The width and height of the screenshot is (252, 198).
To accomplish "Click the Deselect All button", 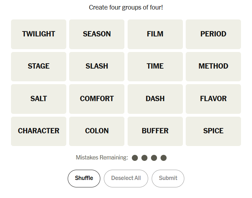I will coord(126,178).
